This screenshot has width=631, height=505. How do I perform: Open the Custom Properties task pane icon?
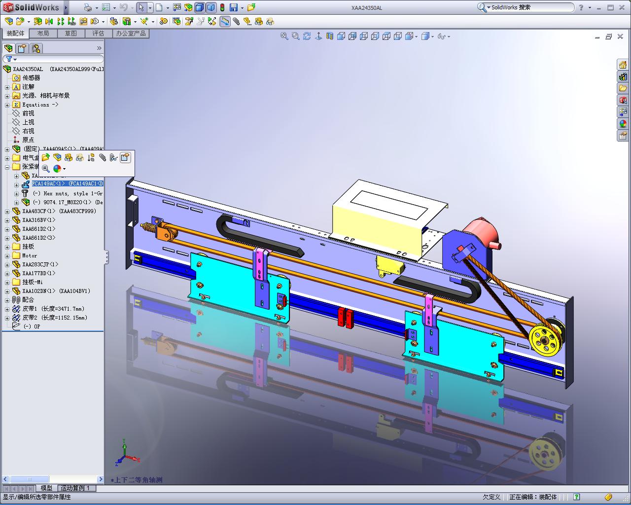[x=623, y=136]
